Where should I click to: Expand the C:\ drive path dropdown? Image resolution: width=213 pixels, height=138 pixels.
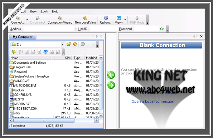[x=63, y=44]
